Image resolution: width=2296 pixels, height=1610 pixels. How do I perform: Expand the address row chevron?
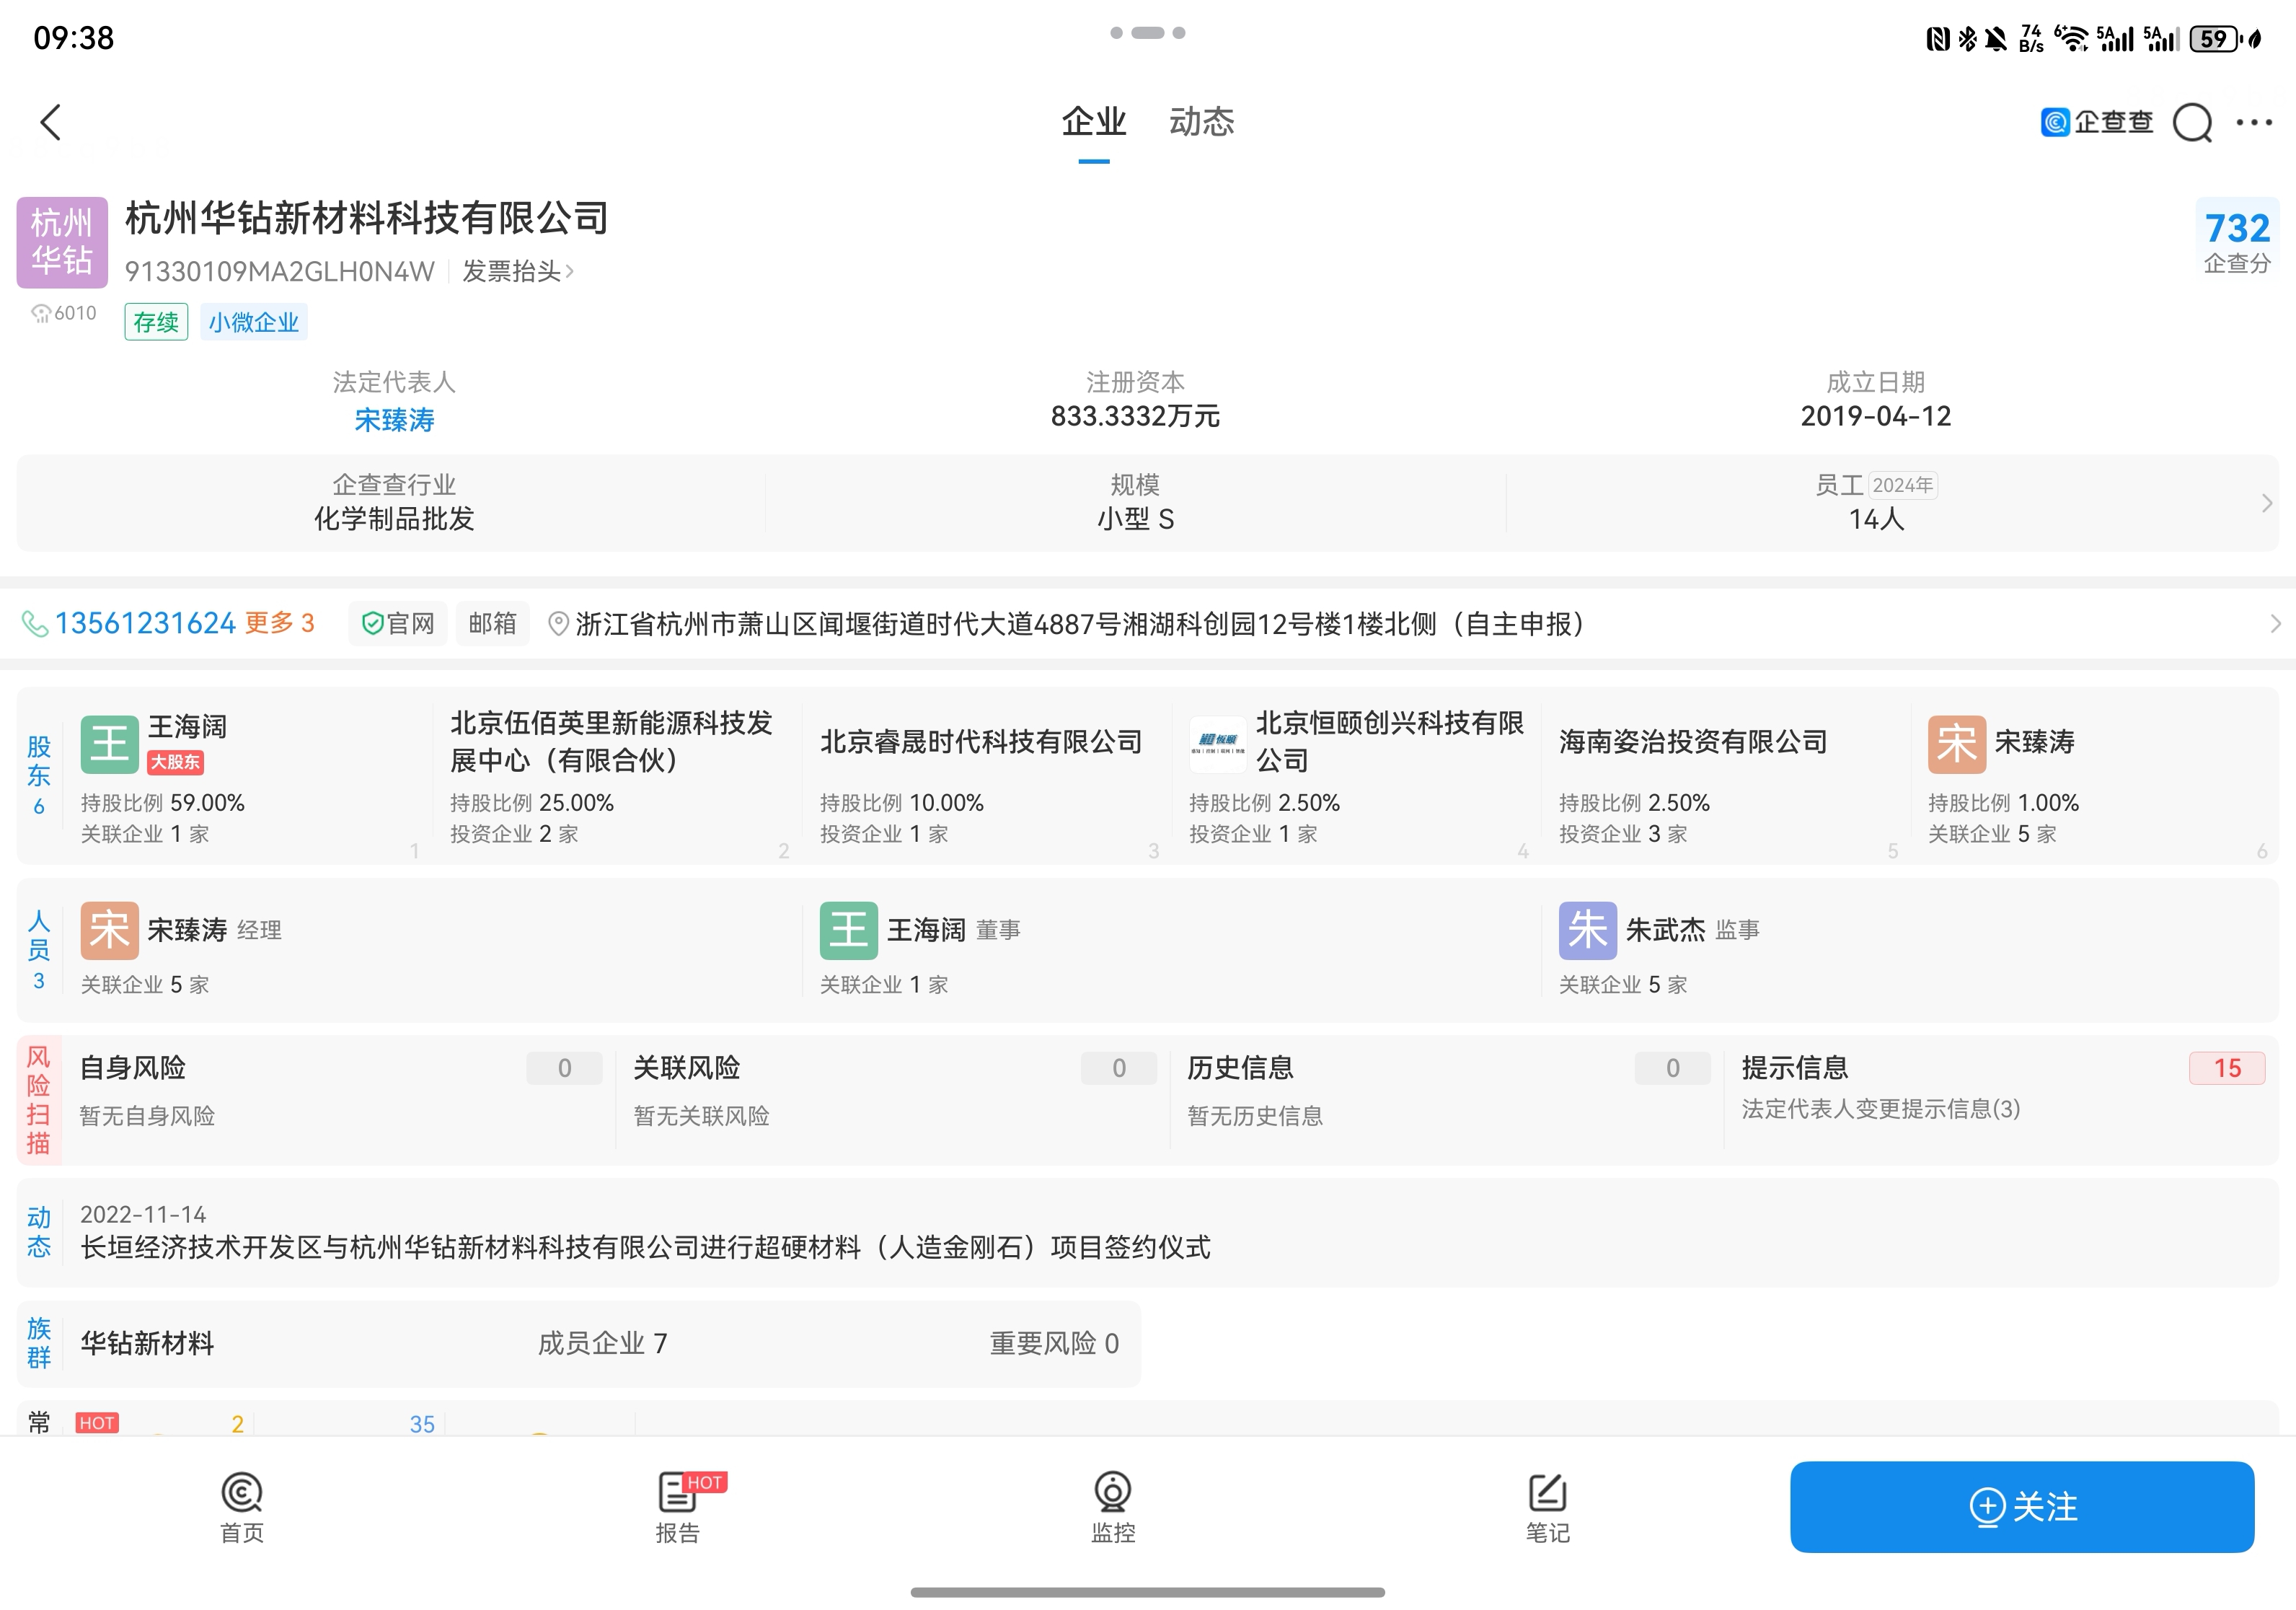click(2275, 624)
